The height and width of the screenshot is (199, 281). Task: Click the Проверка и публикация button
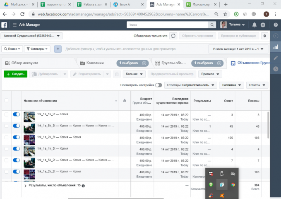tap(238, 36)
